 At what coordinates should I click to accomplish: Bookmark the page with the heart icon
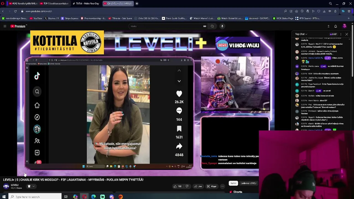[x=319, y=11]
